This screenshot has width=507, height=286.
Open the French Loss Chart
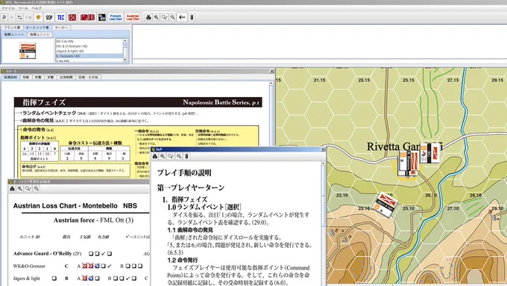click(x=116, y=17)
